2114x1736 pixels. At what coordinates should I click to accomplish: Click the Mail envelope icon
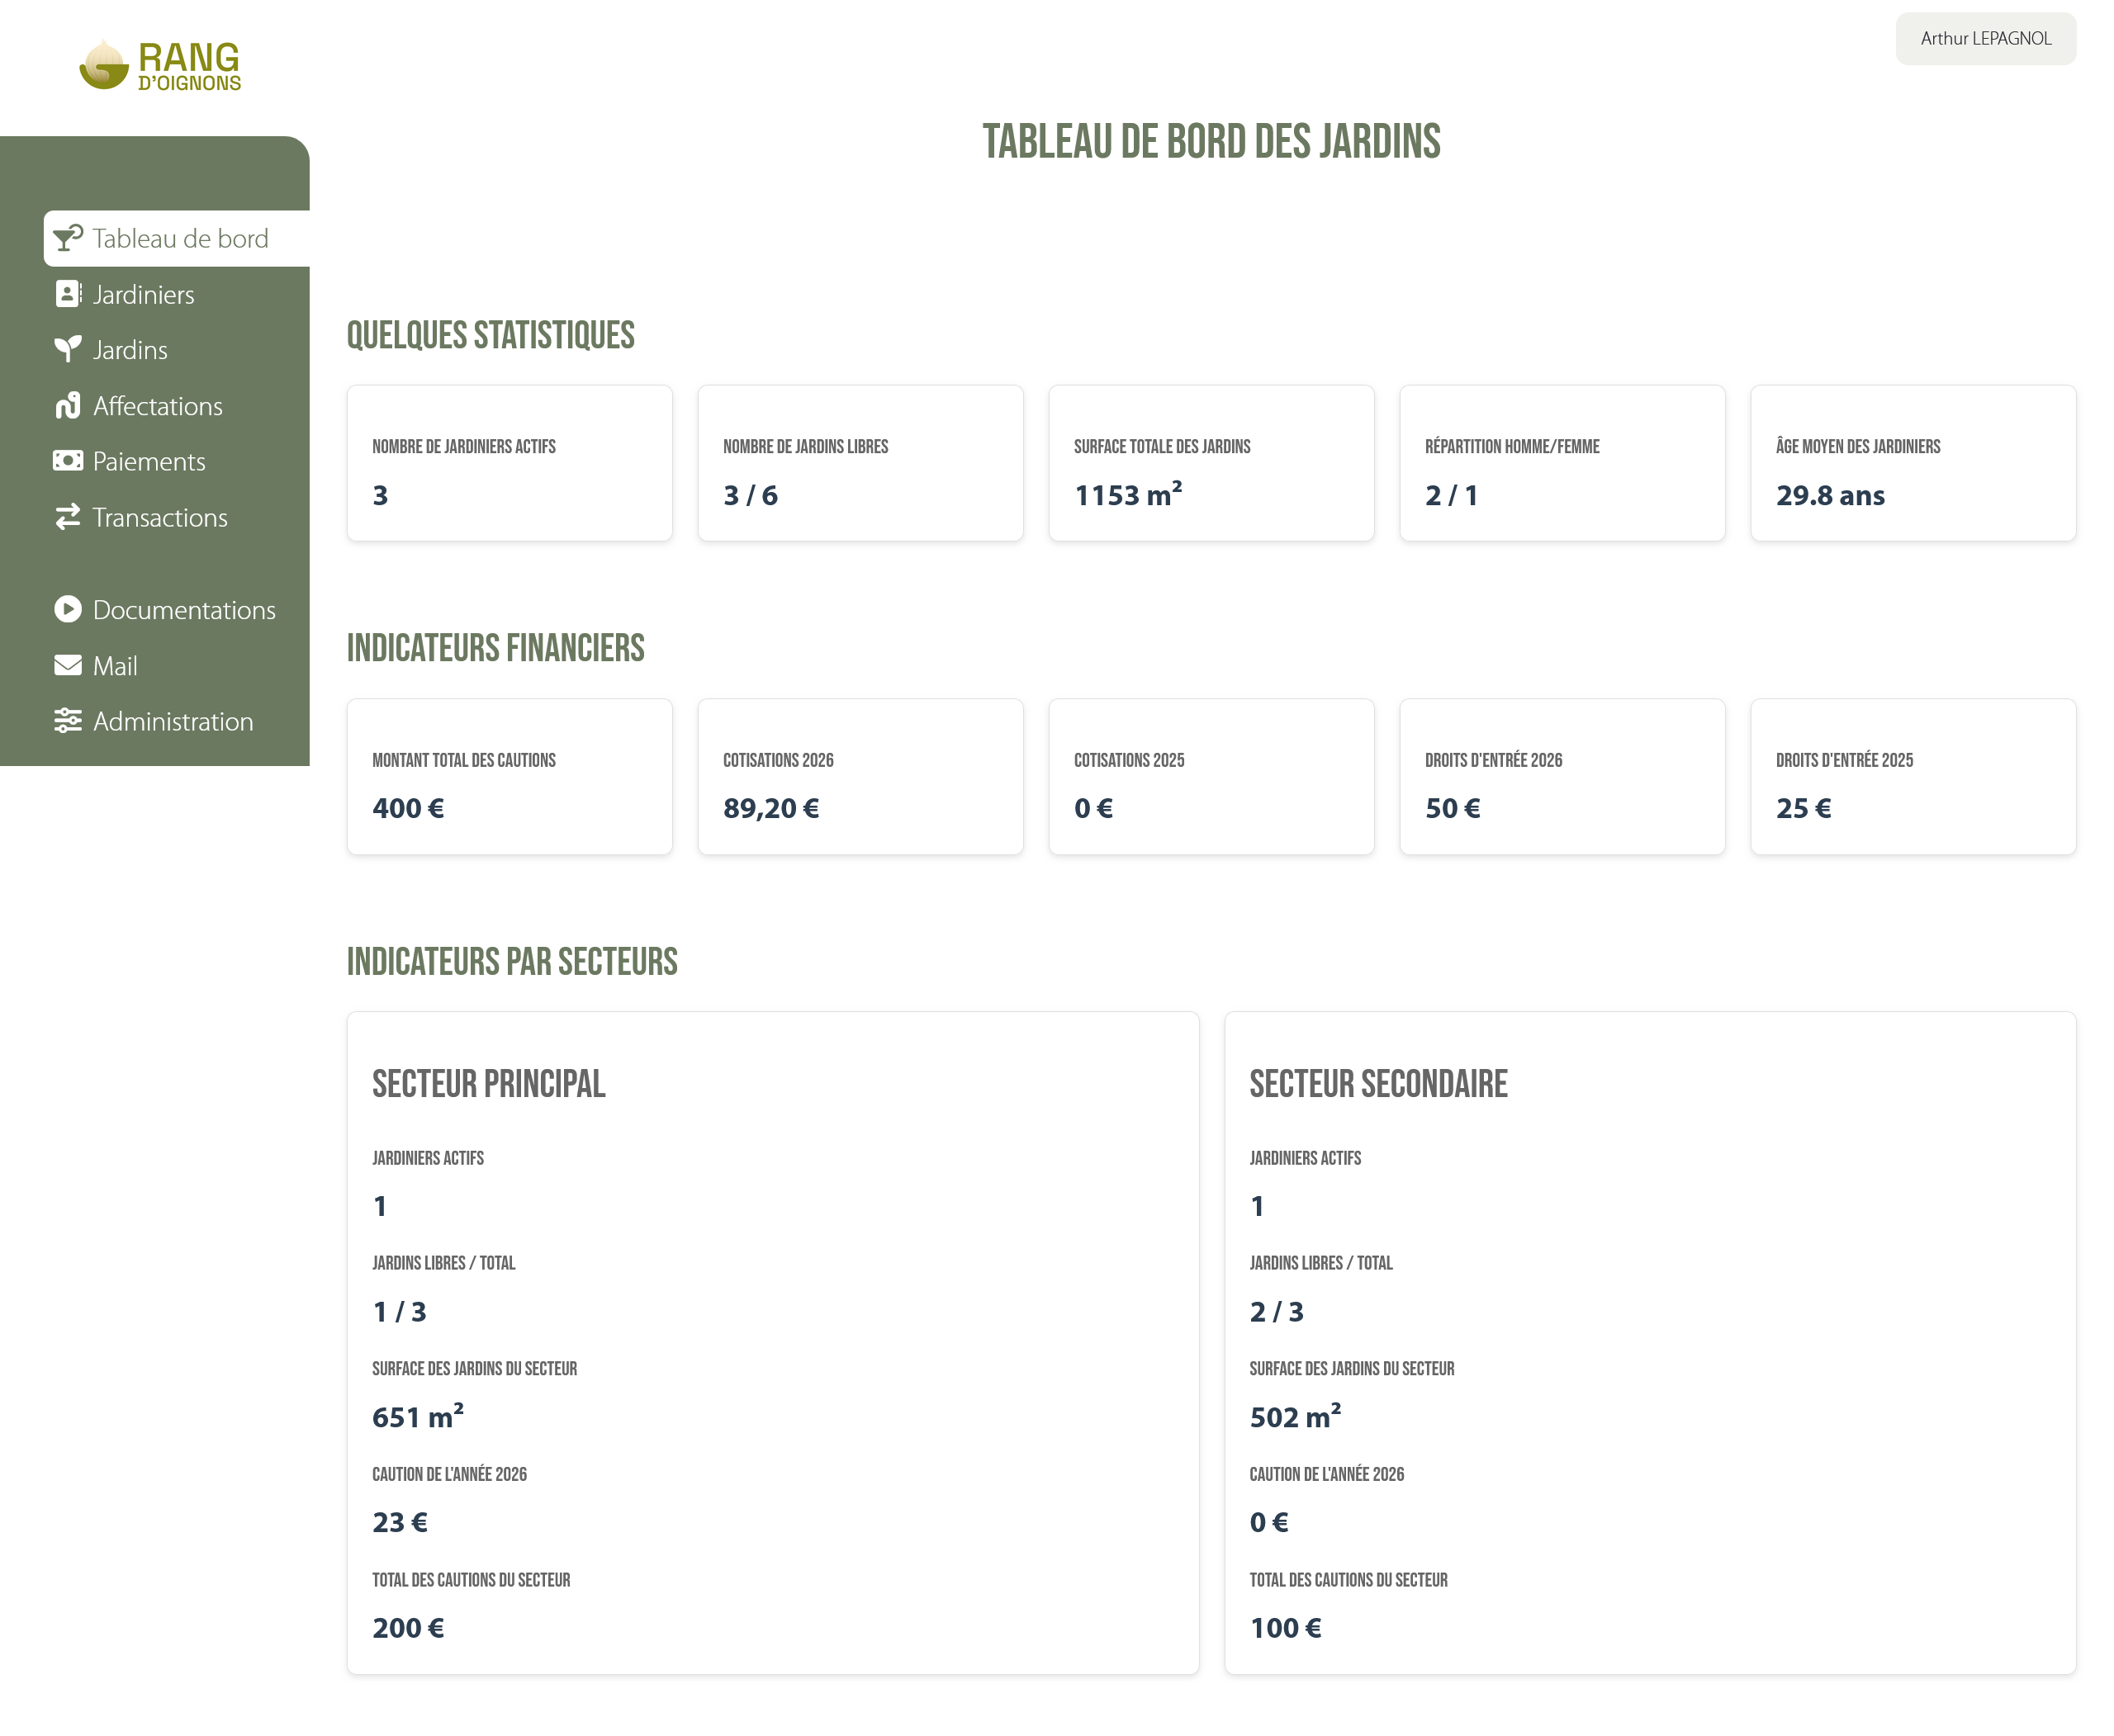pos(68,665)
